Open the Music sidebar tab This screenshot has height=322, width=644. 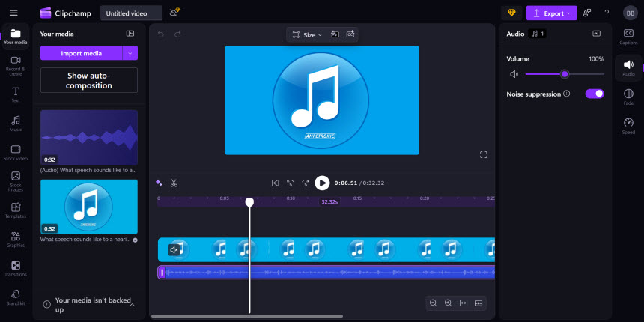(16, 124)
